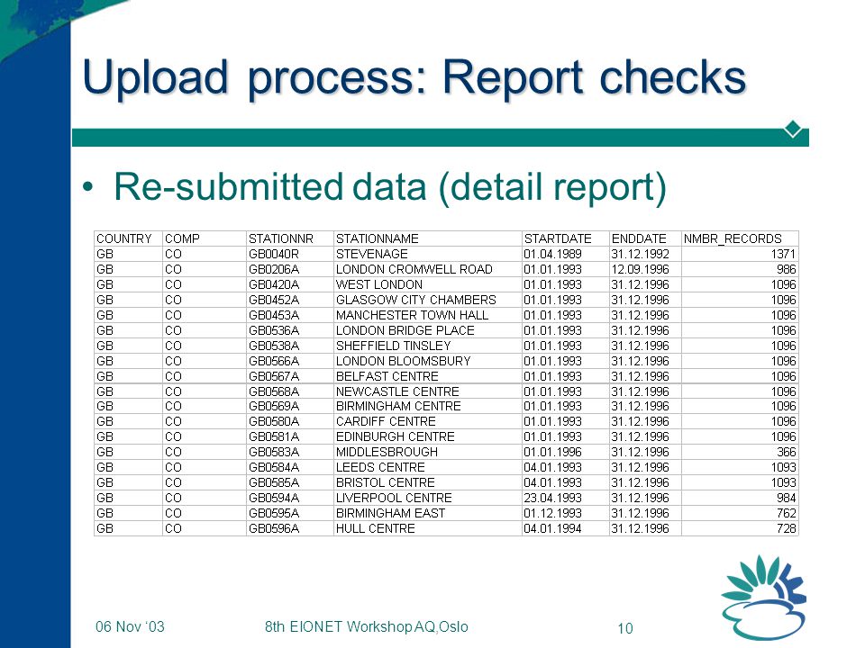Click footer text '8th EIONET Workshop AQ,Oslo'
This screenshot has width=865, height=648.
[x=367, y=627]
